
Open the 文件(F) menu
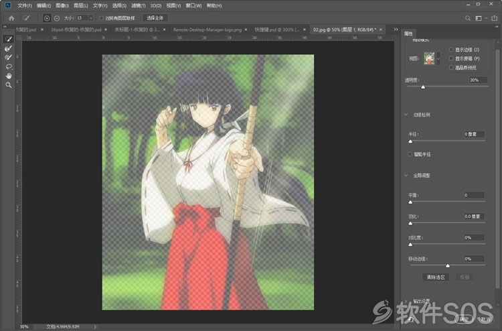[x=25, y=5]
